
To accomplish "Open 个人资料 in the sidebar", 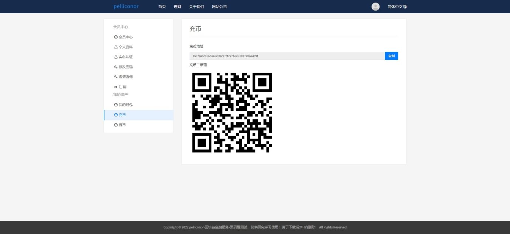I will (126, 47).
